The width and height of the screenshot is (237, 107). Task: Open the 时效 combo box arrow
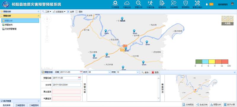pyautogui.click(x=138, y=72)
